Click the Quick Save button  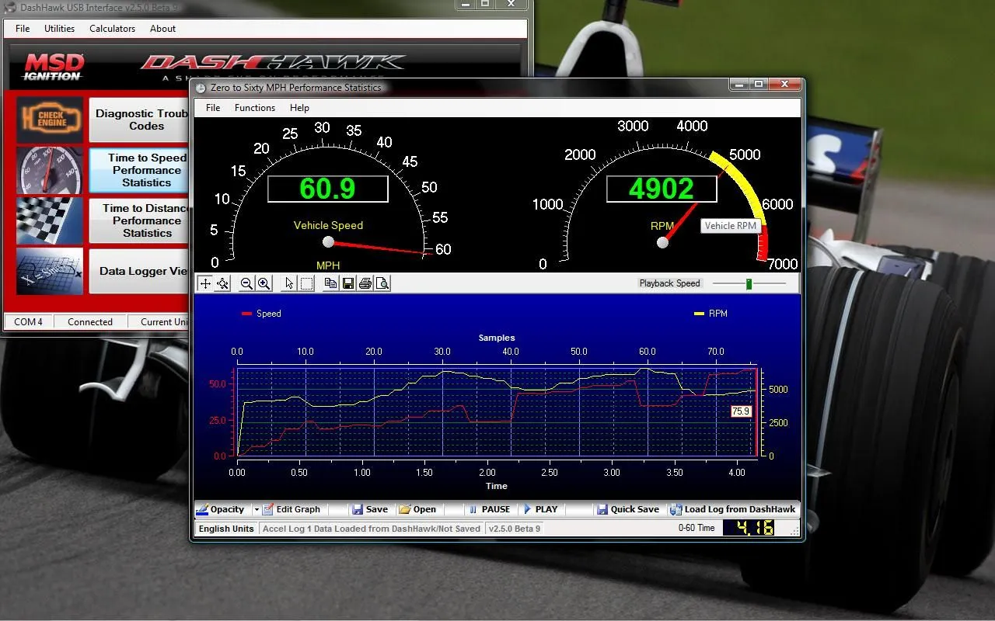tap(627, 510)
